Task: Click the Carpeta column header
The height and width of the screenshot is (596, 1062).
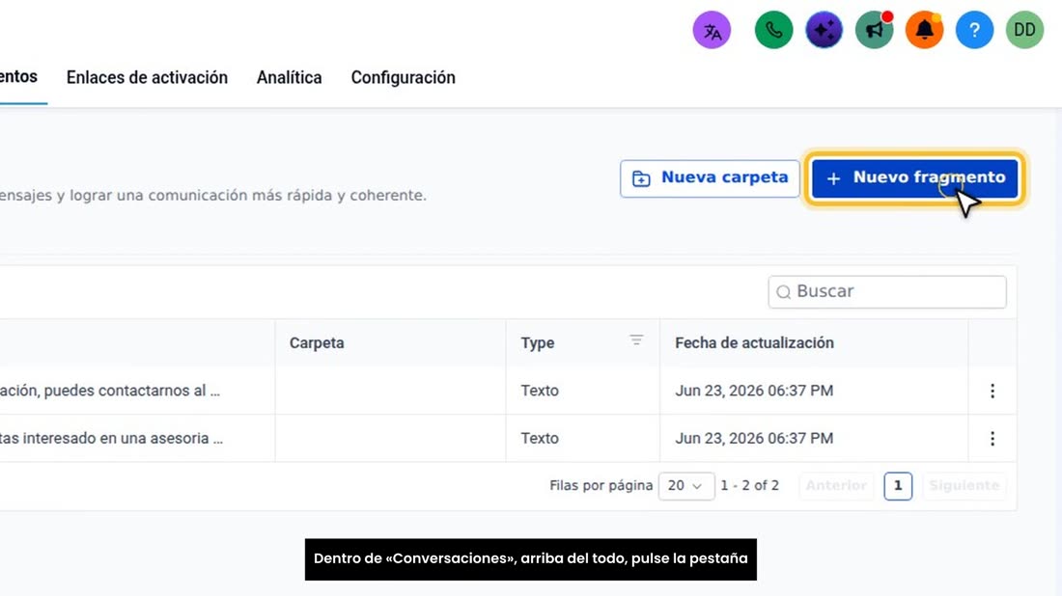Action: 317,343
